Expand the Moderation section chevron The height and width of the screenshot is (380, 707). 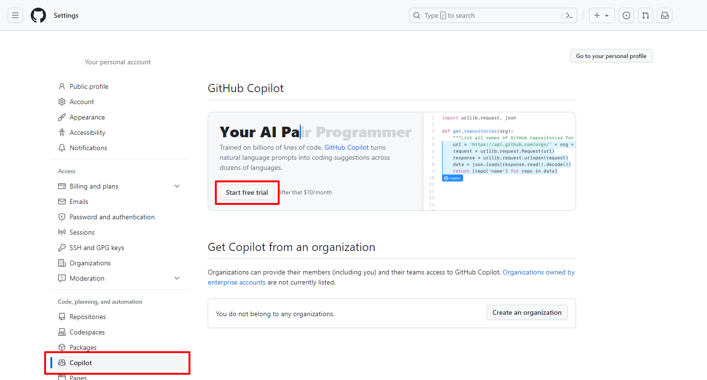(x=177, y=278)
